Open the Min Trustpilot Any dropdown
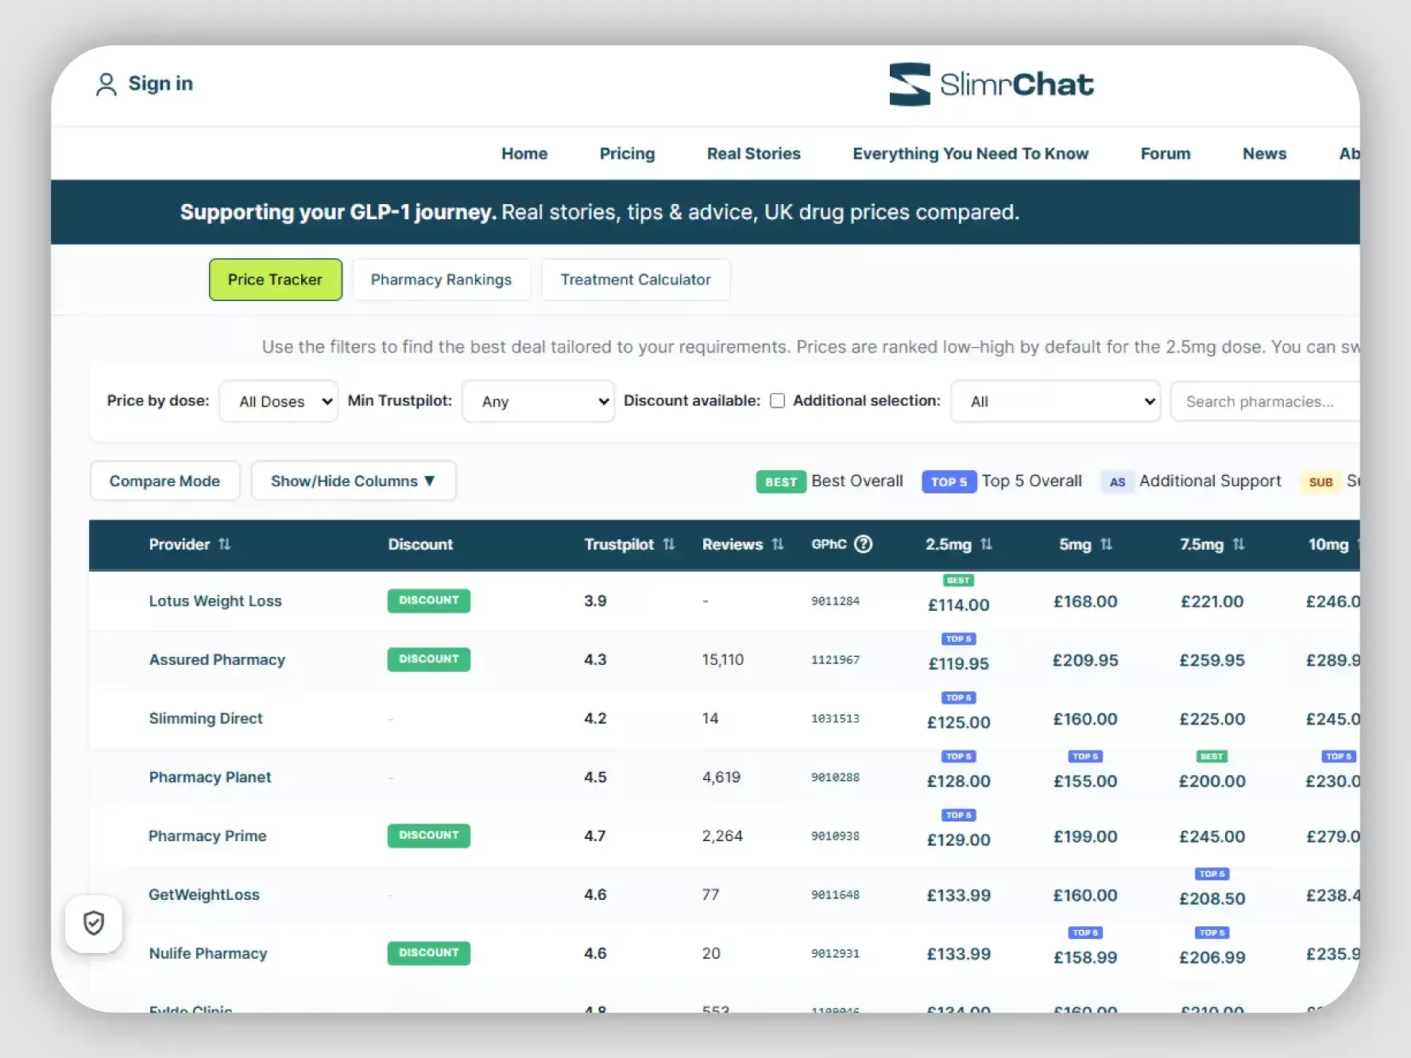The image size is (1411, 1058). (539, 401)
